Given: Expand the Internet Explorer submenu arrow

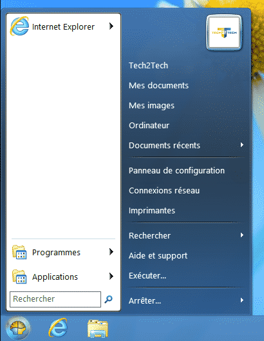Looking at the screenshot, I should tap(111, 26).
